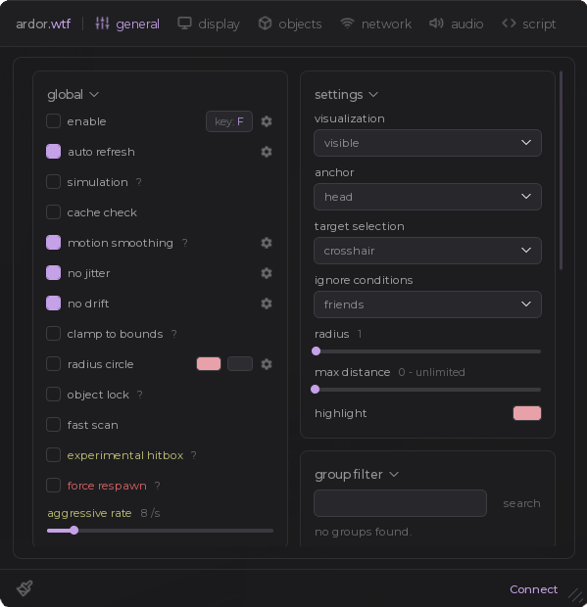The height and width of the screenshot is (607, 587).
Task: Click clamp to bounds help question mark
Action: tap(174, 334)
